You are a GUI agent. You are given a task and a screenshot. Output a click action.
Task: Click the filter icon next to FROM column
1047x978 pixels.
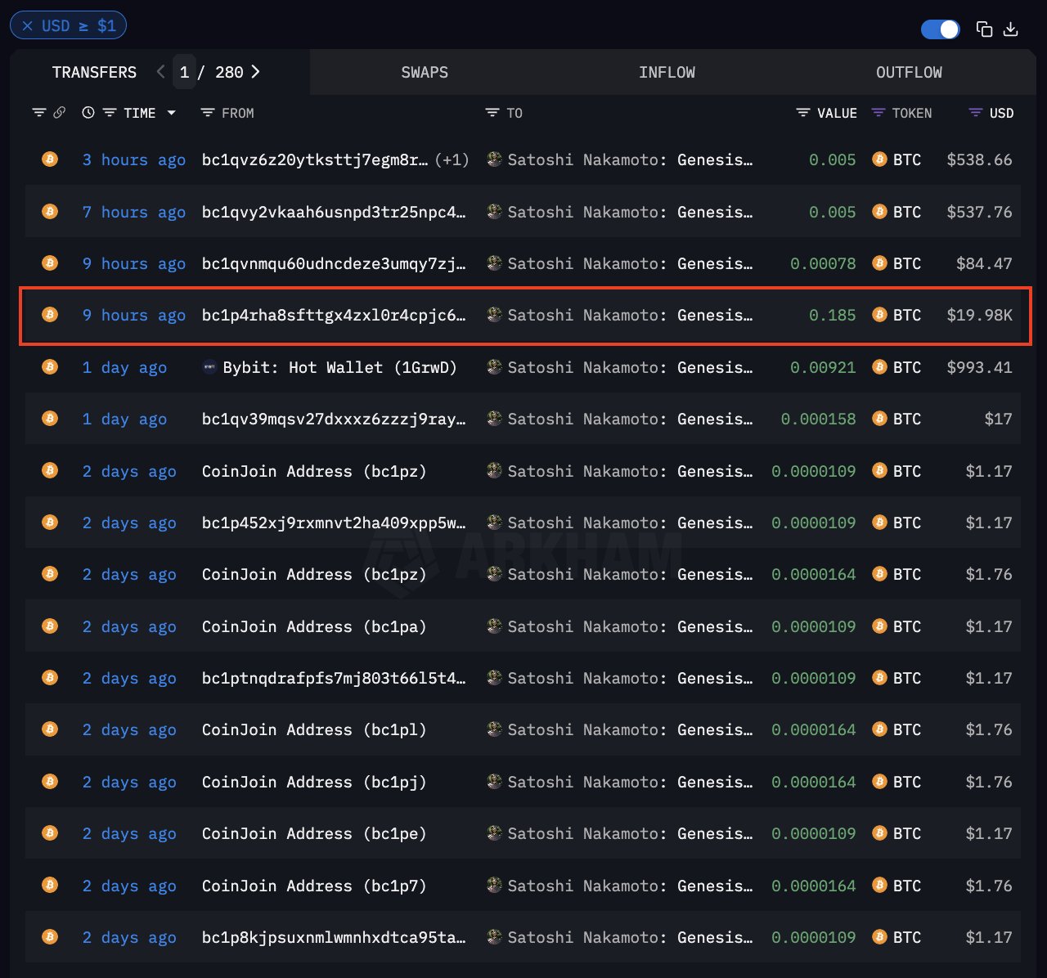207,113
